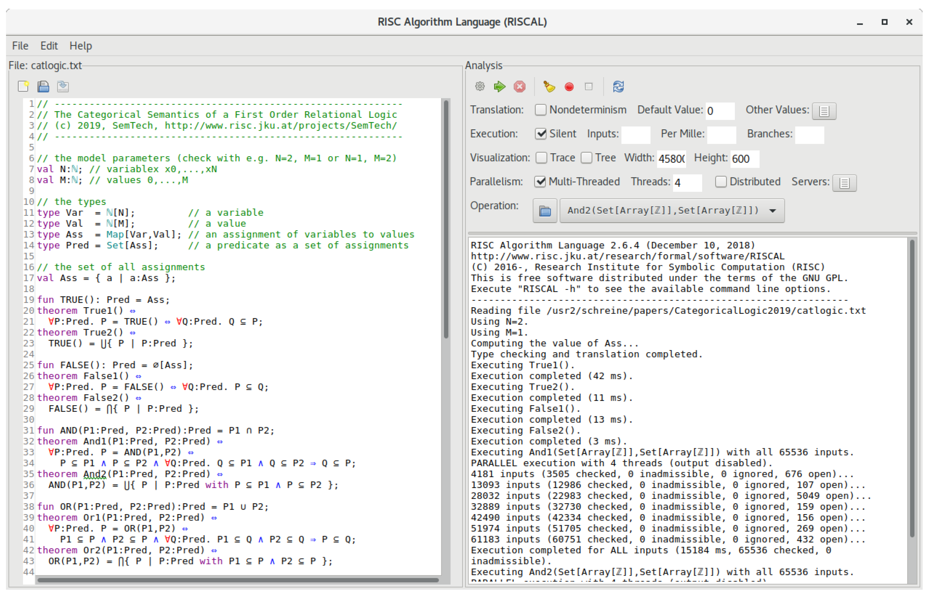Viewport: 930px width, 597px height.
Task: Open the Servers list button
Action: pos(844,183)
